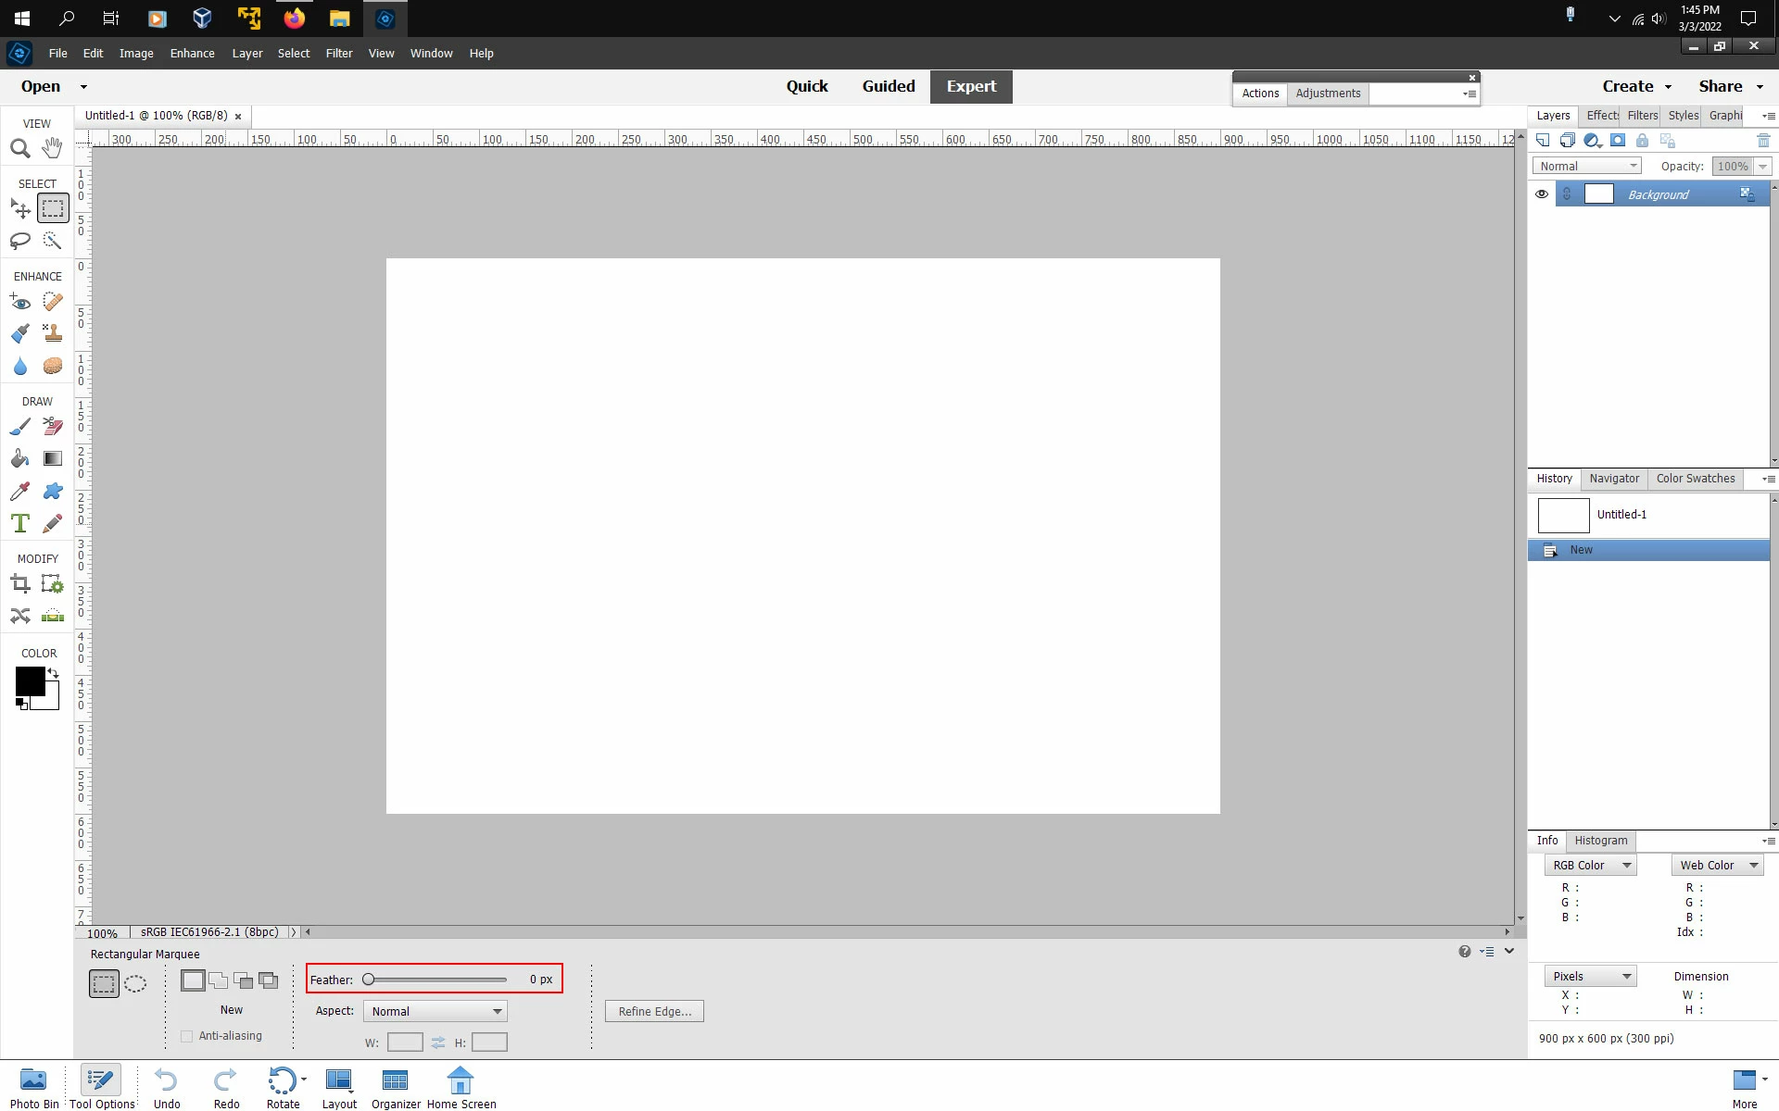Choose the Elliptical Marquee option
This screenshot has height=1111, width=1779.
[x=135, y=983]
